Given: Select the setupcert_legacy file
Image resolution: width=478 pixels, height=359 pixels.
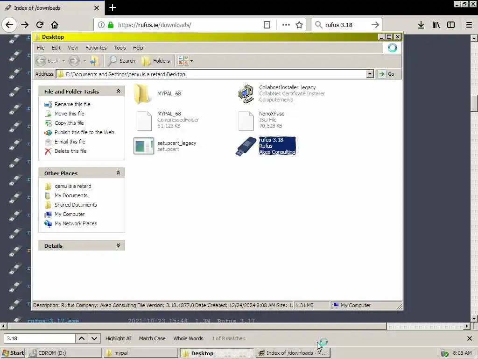Looking at the screenshot, I should coord(144,146).
